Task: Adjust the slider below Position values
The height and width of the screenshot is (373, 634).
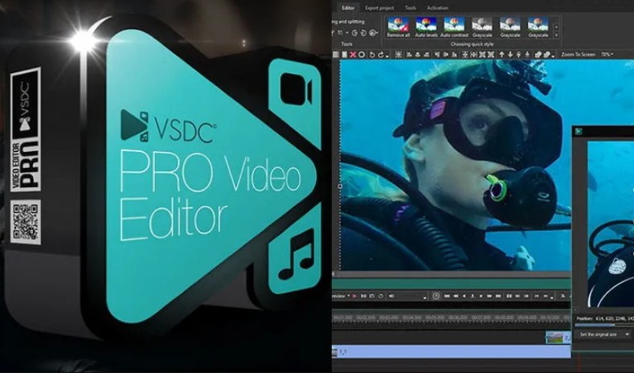Action: click(604, 325)
